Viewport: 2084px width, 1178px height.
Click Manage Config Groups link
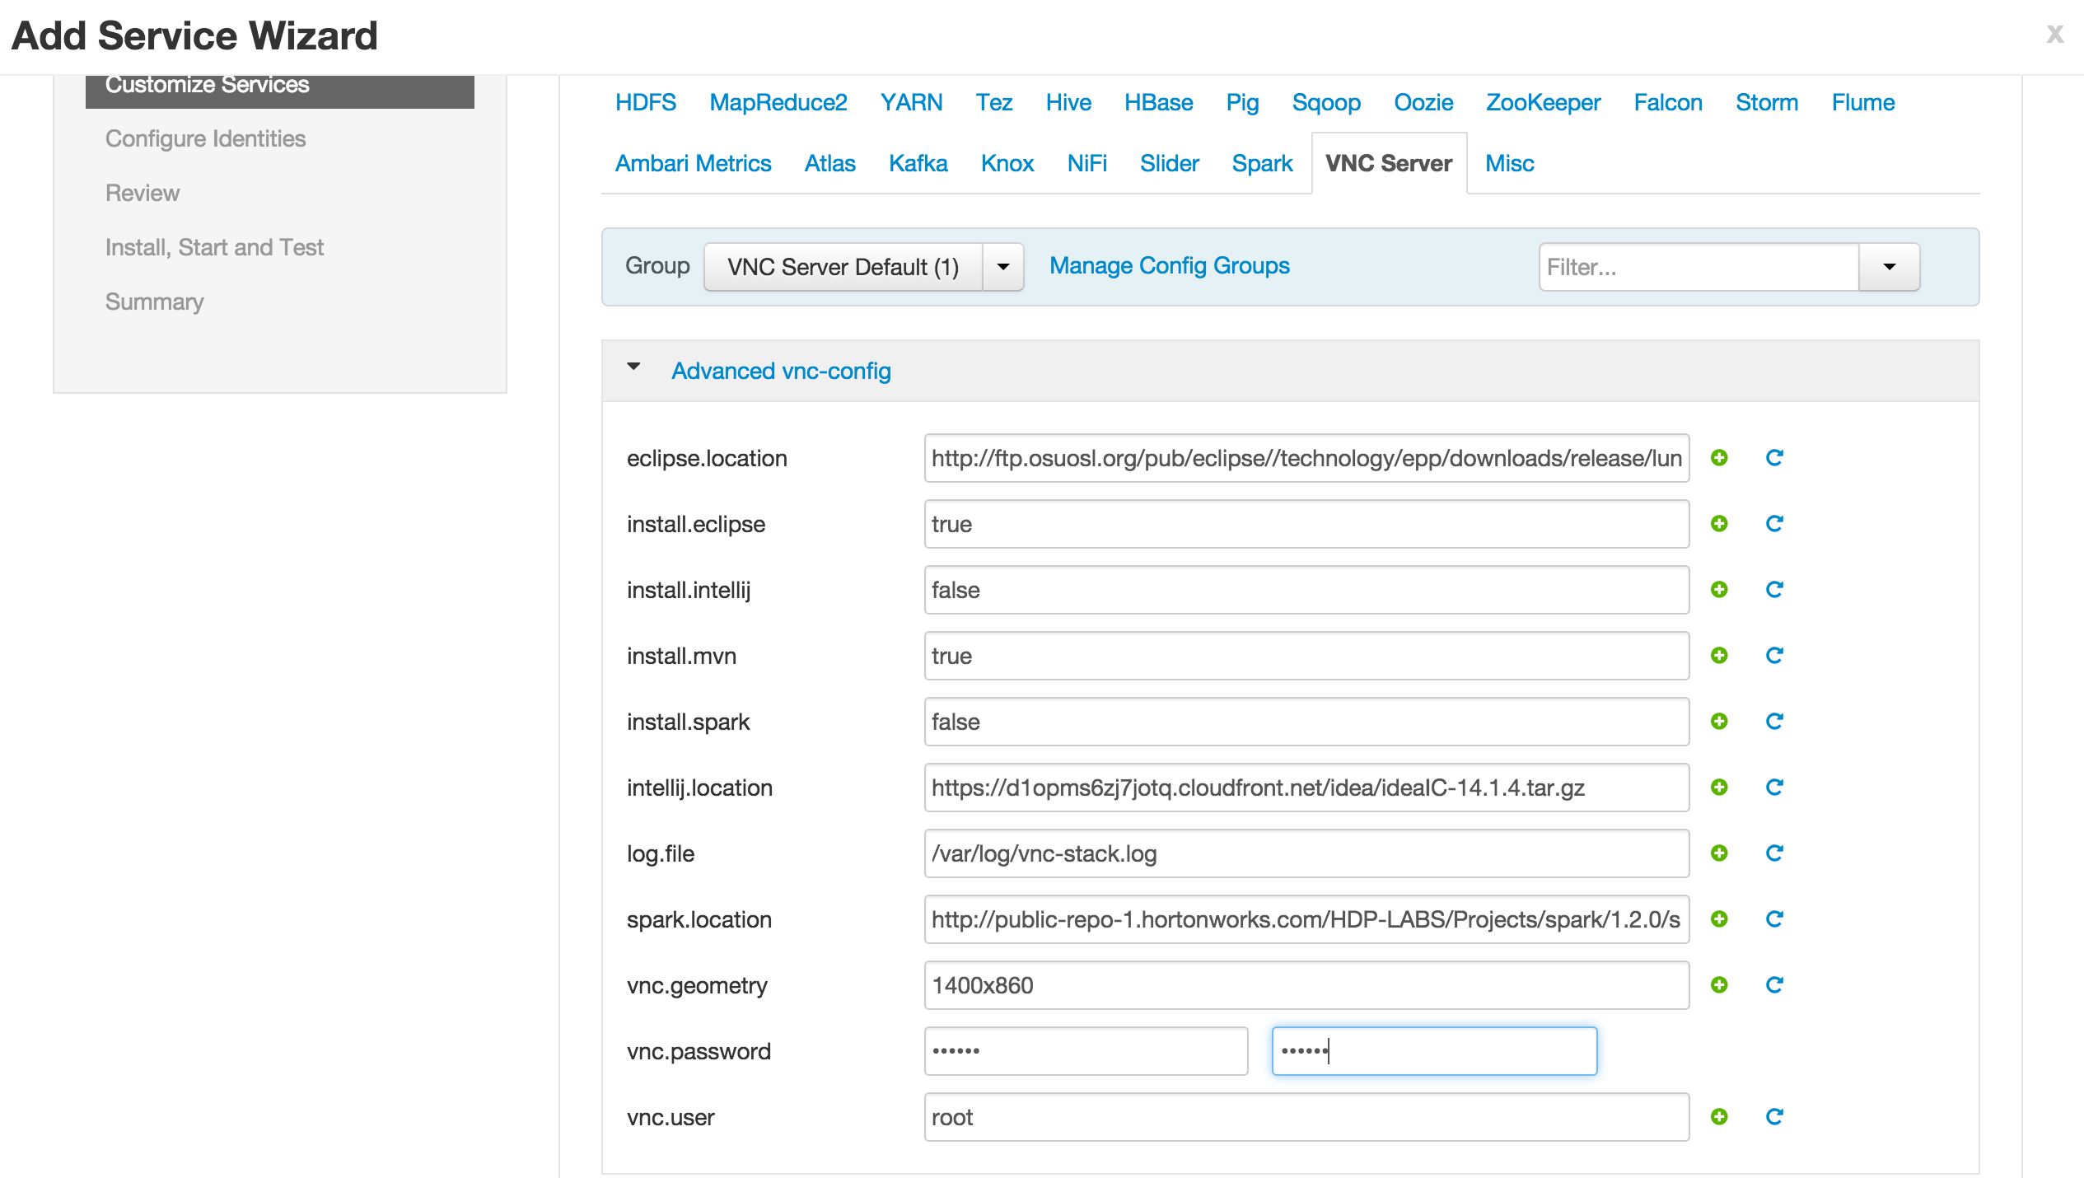coord(1169,265)
